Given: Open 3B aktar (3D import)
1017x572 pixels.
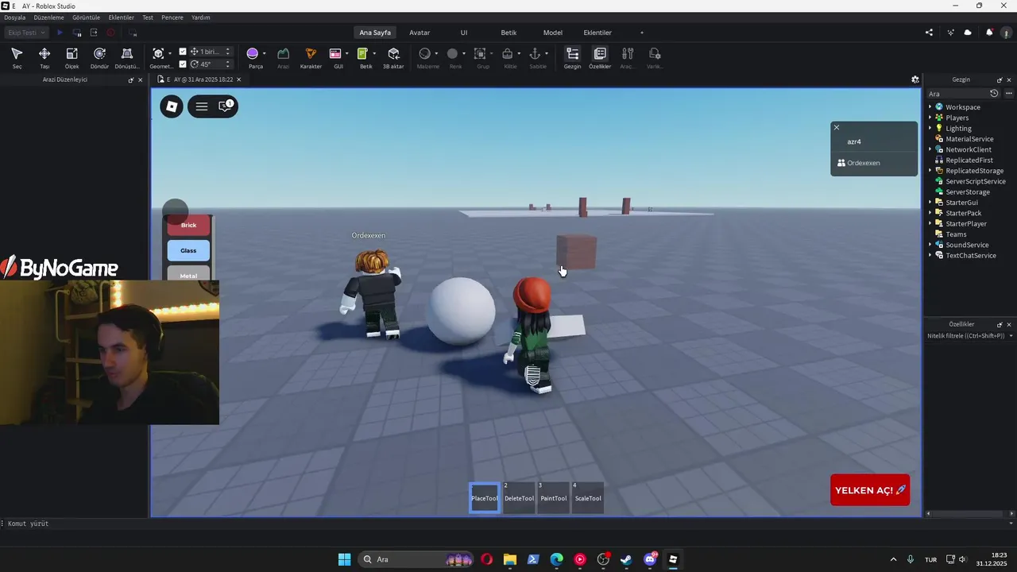Looking at the screenshot, I should (x=393, y=57).
